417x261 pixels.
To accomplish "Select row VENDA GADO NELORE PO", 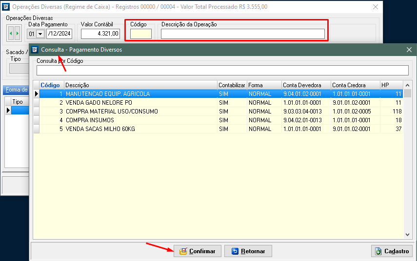I will coord(140,103).
